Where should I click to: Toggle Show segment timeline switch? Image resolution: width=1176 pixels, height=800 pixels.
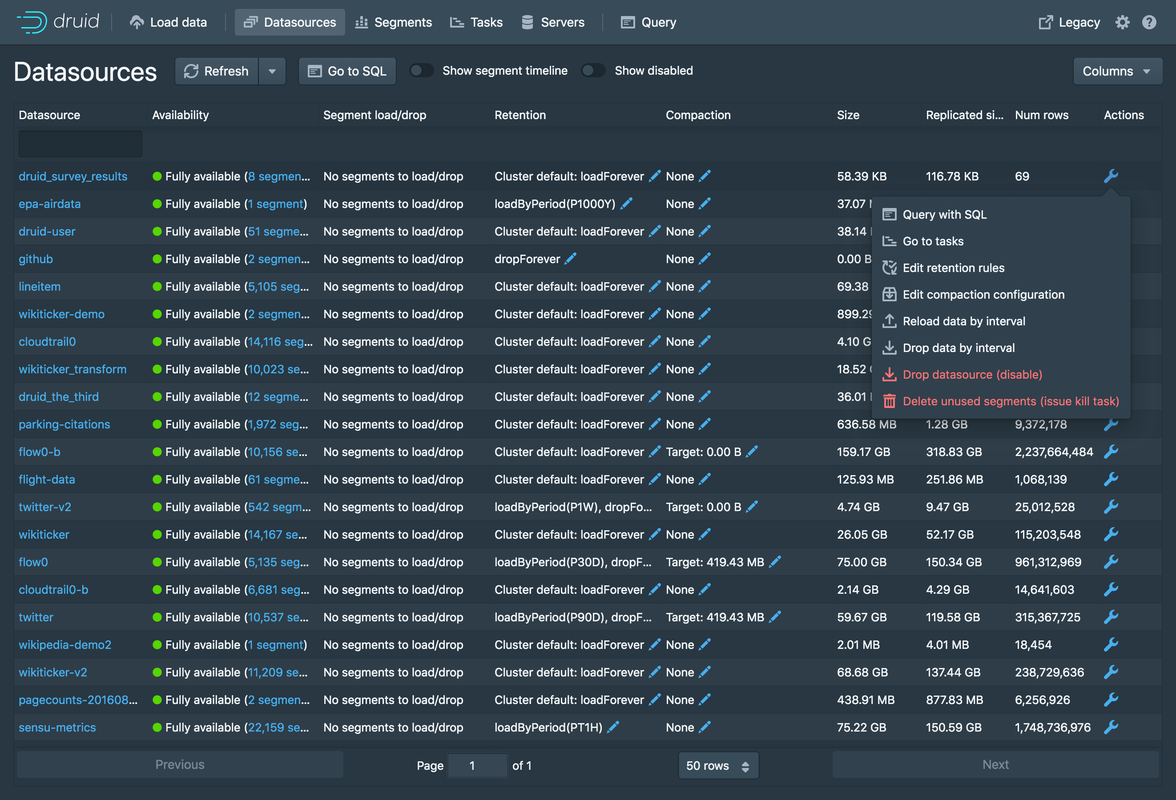click(x=421, y=71)
